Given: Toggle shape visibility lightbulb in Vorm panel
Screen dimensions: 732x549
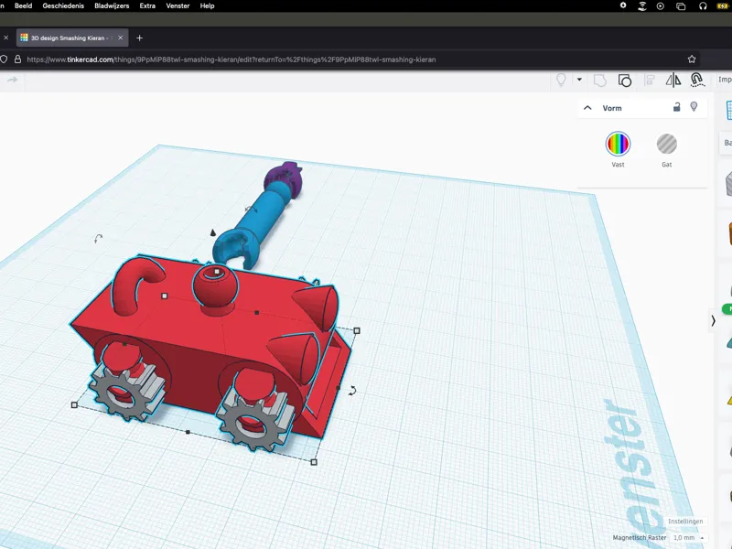Looking at the screenshot, I should coord(694,107).
